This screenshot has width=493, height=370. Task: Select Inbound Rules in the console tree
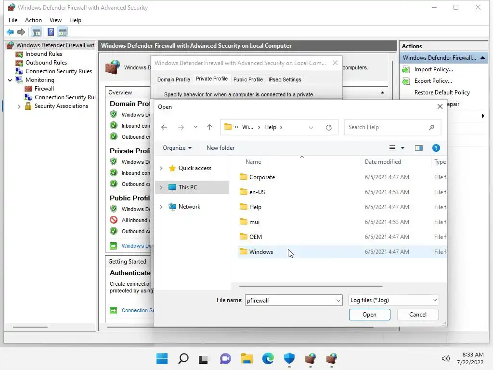(x=44, y=54)
